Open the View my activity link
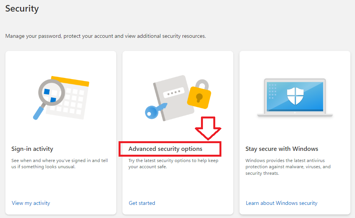The image size is (355, 218). pos(31,203)
